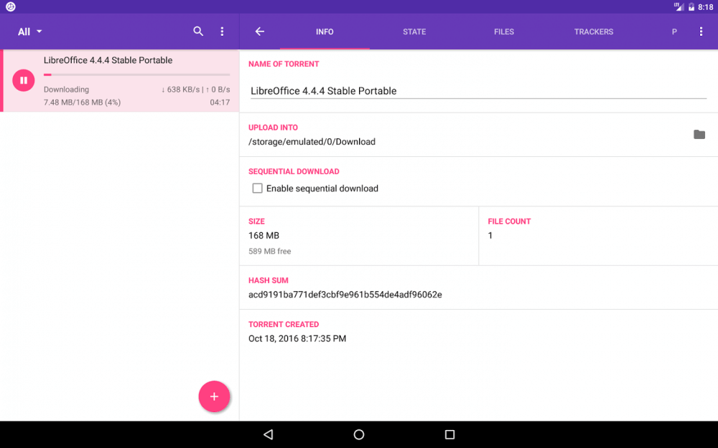Expand the All filter dropdown
Image resolution: width=718 pixels, height=448 pixels.
(x=30, y=32)
